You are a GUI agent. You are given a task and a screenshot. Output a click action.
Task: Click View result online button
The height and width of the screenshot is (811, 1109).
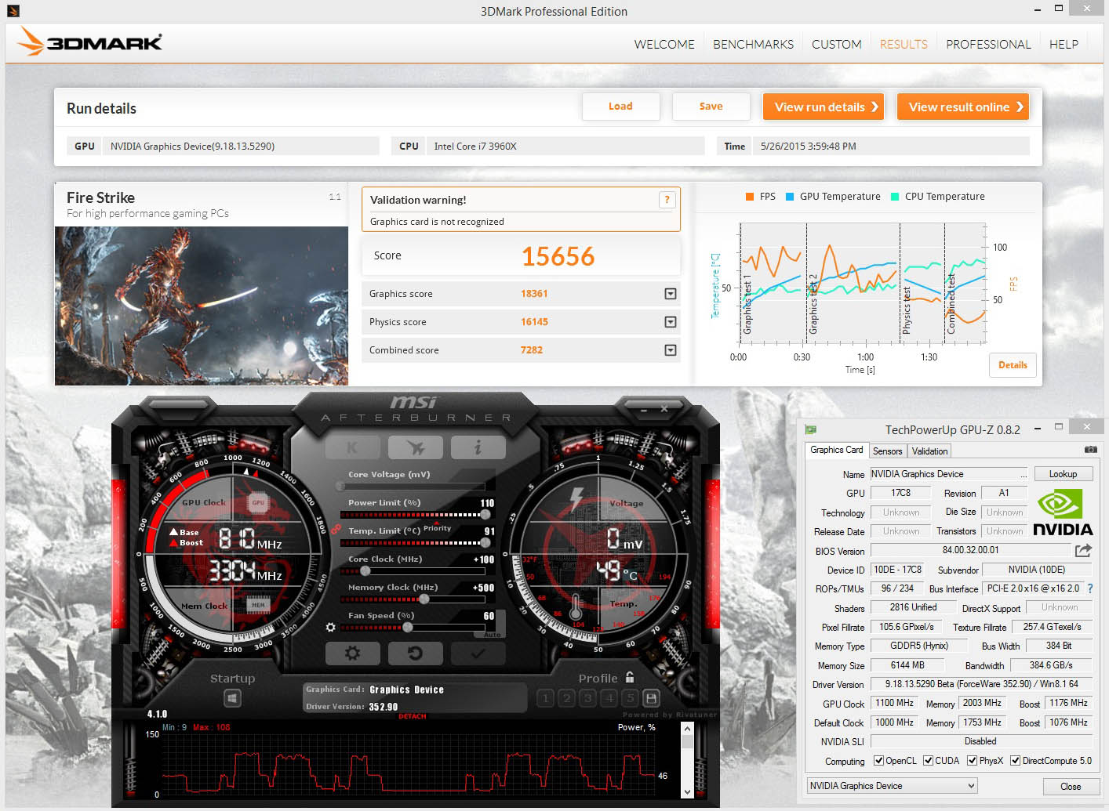[963, 107]
